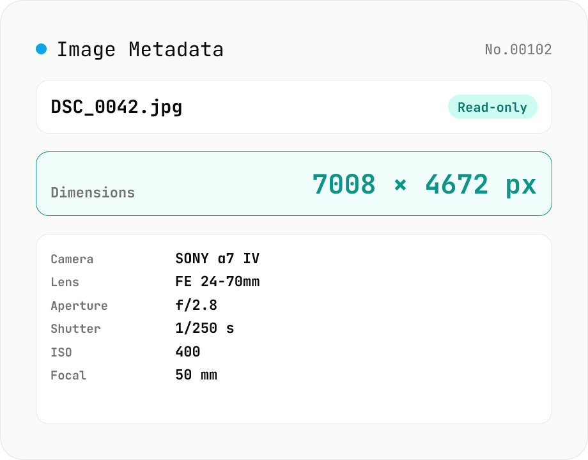Click the Aperture field label
The height and width of the screenshot is (460, 588).
(x=79, y=305)
